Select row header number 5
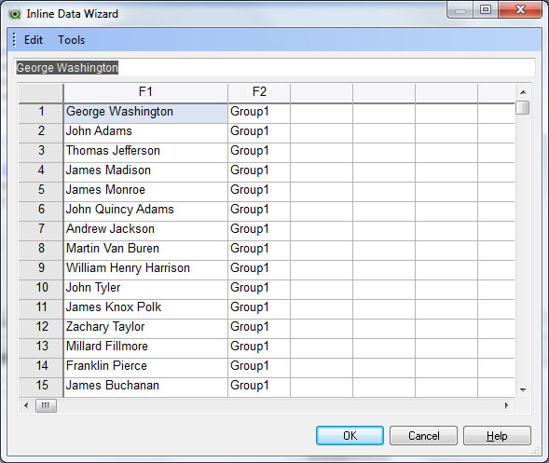 coord(41,192)
